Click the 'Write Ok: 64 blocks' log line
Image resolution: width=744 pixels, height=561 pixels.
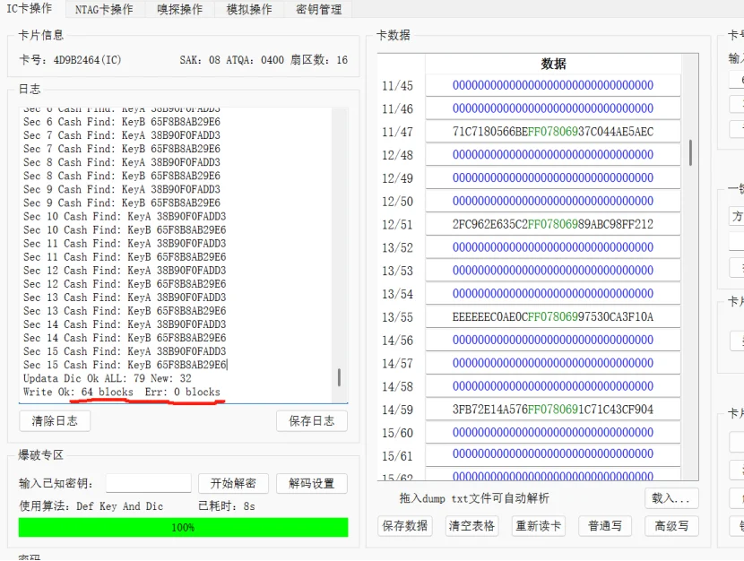point(122,392)
